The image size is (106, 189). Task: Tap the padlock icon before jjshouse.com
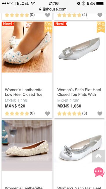[40, 9]
